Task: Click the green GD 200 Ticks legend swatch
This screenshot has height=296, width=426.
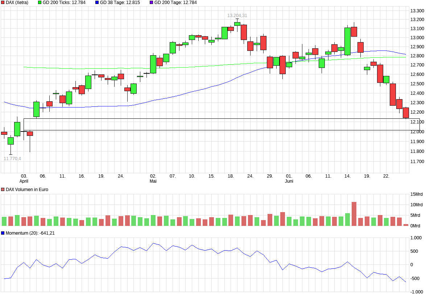Action: tap(40, 3)
